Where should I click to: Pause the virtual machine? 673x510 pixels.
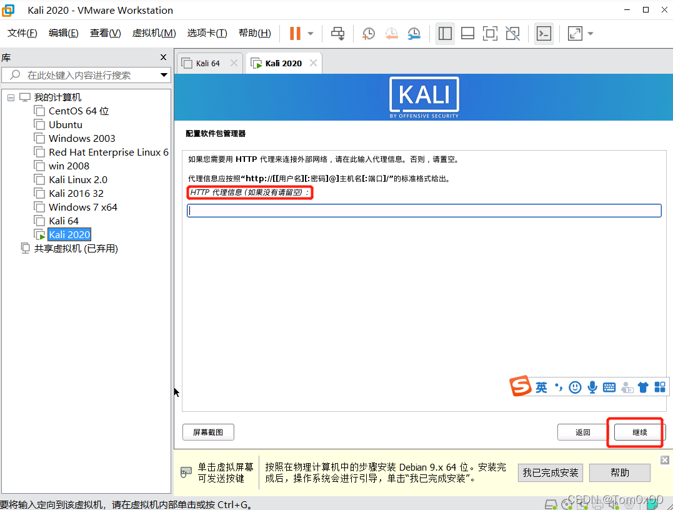(295, 34)
